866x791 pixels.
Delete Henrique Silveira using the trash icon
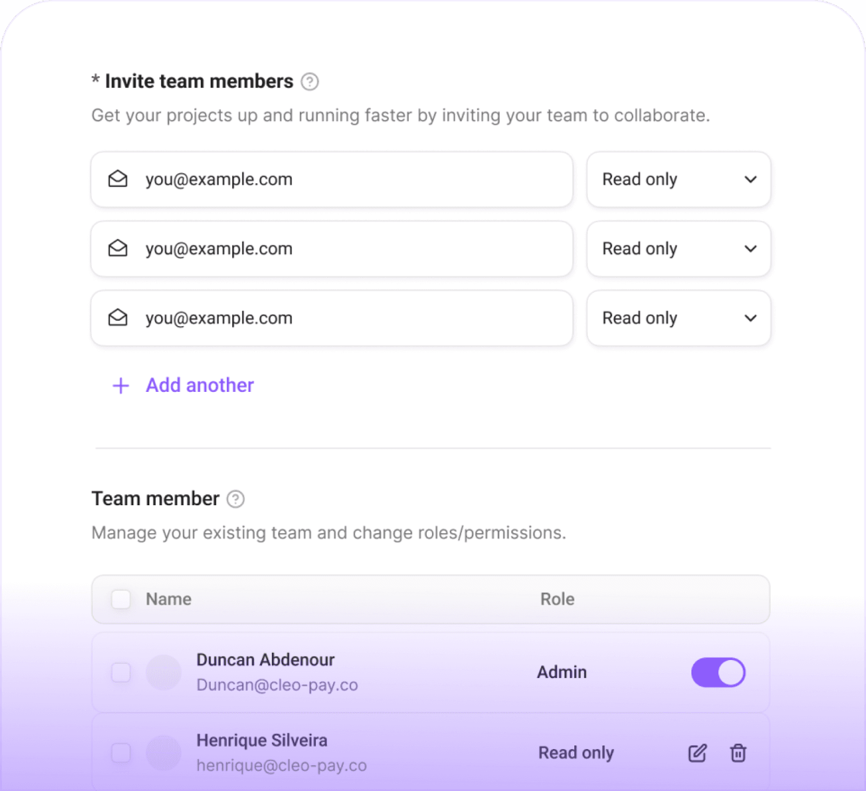pyautogui.click(x=738, y=753)
